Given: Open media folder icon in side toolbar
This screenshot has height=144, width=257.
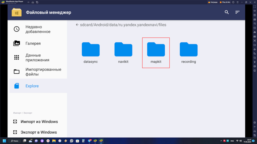Looking at the screenshot, I should click(x=255, y=45).
